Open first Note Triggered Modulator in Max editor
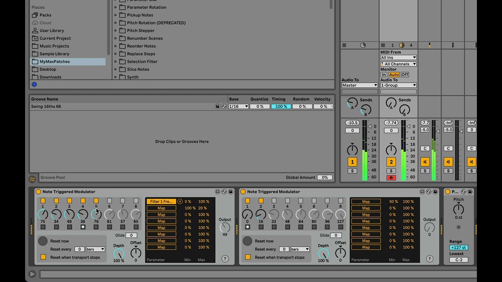Screen dimensions: 502x282 [218, 192]
